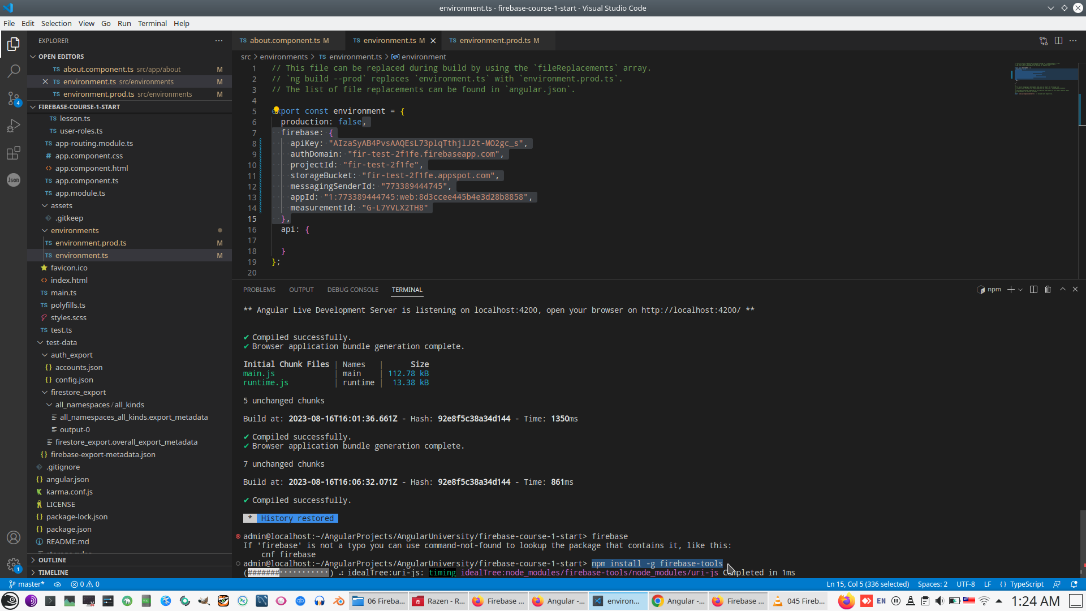Open the new terminal launch profile dropdown

point(1020,290)
